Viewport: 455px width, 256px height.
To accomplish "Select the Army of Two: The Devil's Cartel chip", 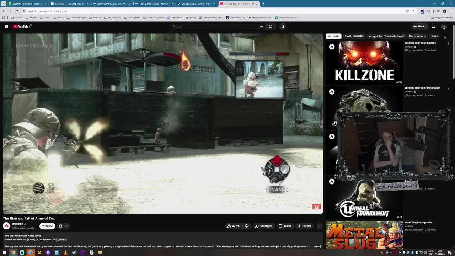I will tap(386, 36).
